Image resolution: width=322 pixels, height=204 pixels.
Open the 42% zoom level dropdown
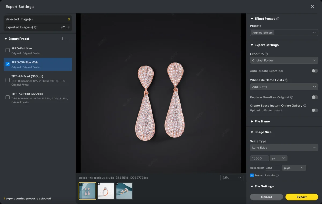232,178
